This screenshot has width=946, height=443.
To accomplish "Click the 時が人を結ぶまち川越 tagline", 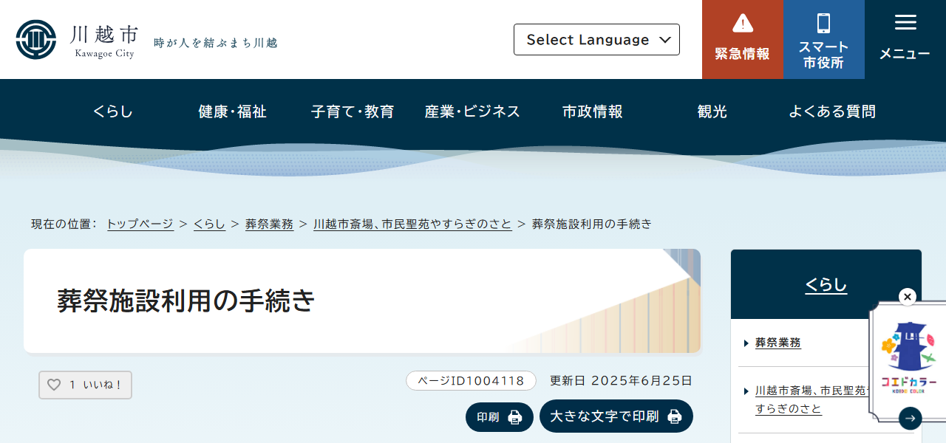I will click(x=215, y=43).
